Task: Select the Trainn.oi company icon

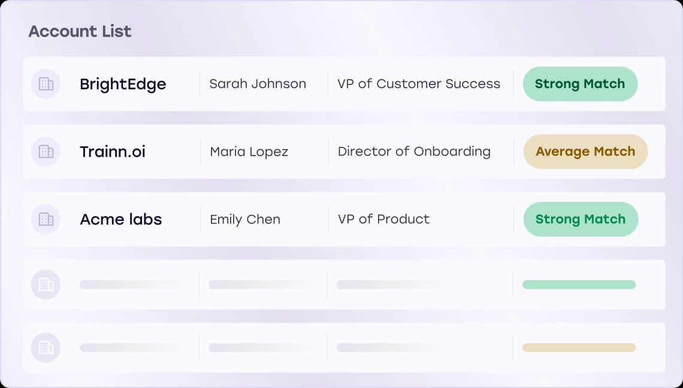Action: point(46,151)
